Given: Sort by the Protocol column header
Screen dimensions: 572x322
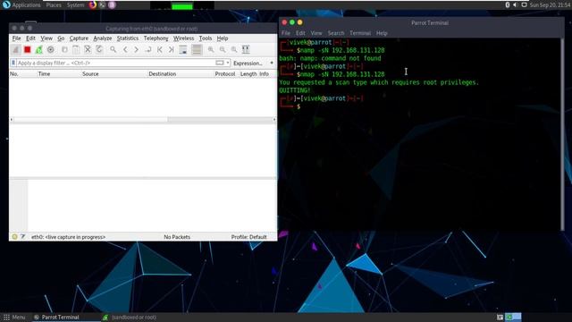Looking at the screenshot, I should pos(225,73).
